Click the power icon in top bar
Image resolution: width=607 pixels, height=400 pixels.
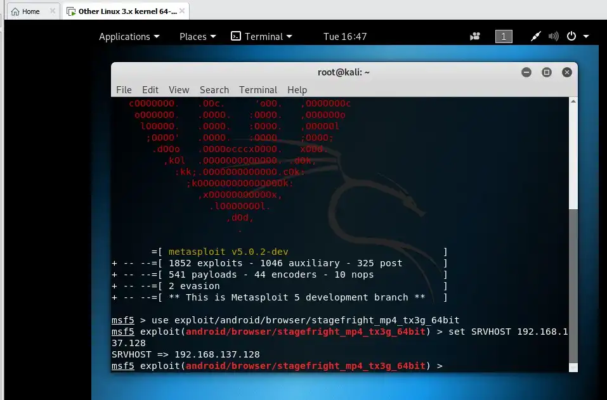click(x=571, y=36)
